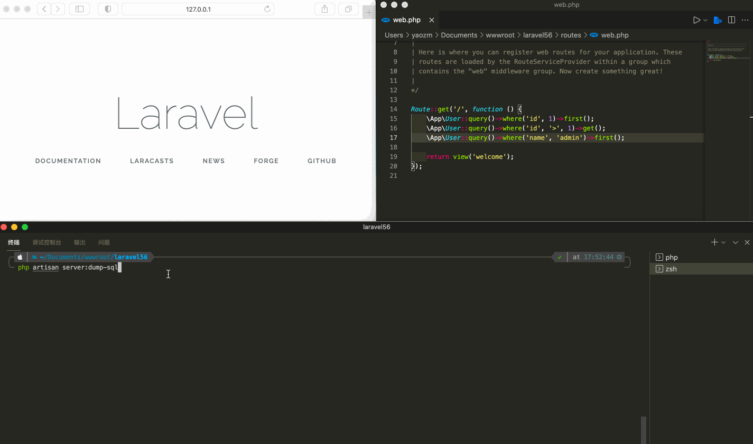Click the web.php breadcrumb item
The image size is (753, 444).
point(609,35)
